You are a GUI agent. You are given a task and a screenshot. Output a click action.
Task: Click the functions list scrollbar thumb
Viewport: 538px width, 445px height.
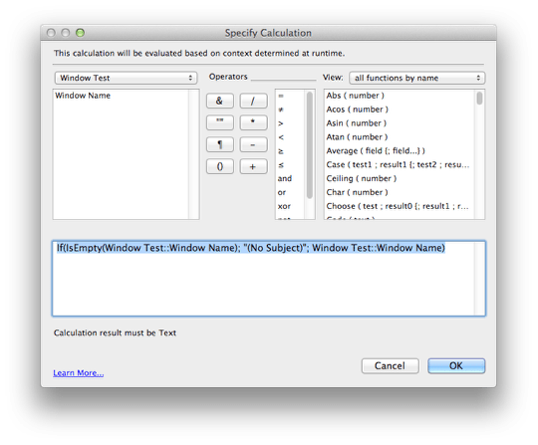pos(479,99)
